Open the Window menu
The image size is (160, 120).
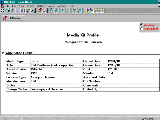pos(62,6)
